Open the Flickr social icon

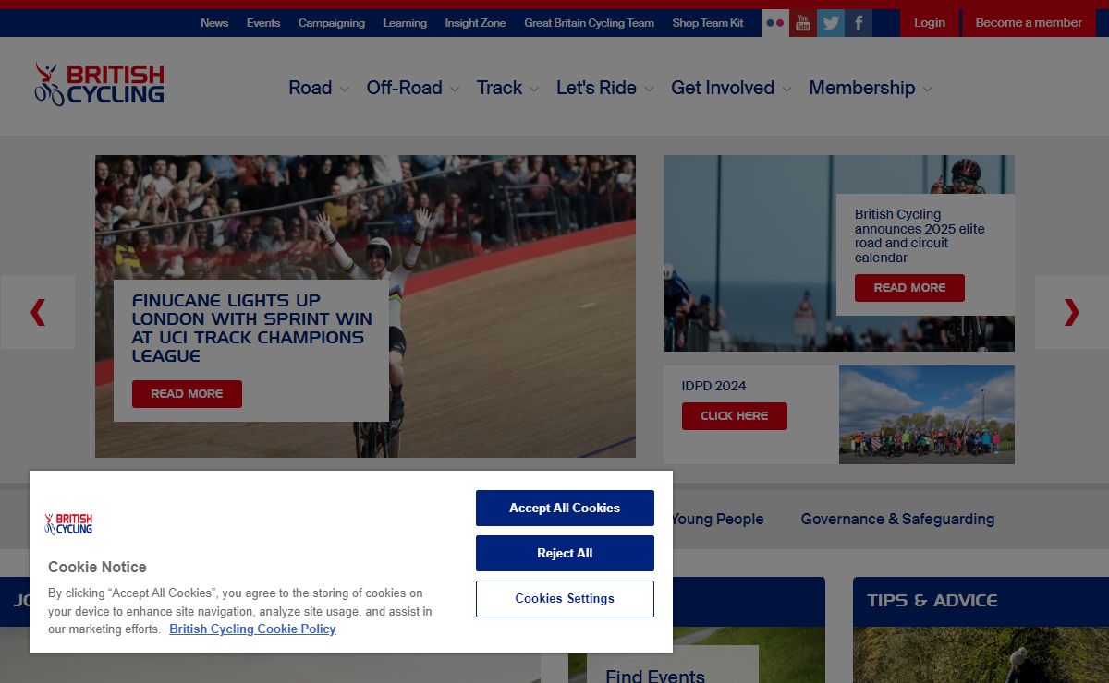coord(775,23)
